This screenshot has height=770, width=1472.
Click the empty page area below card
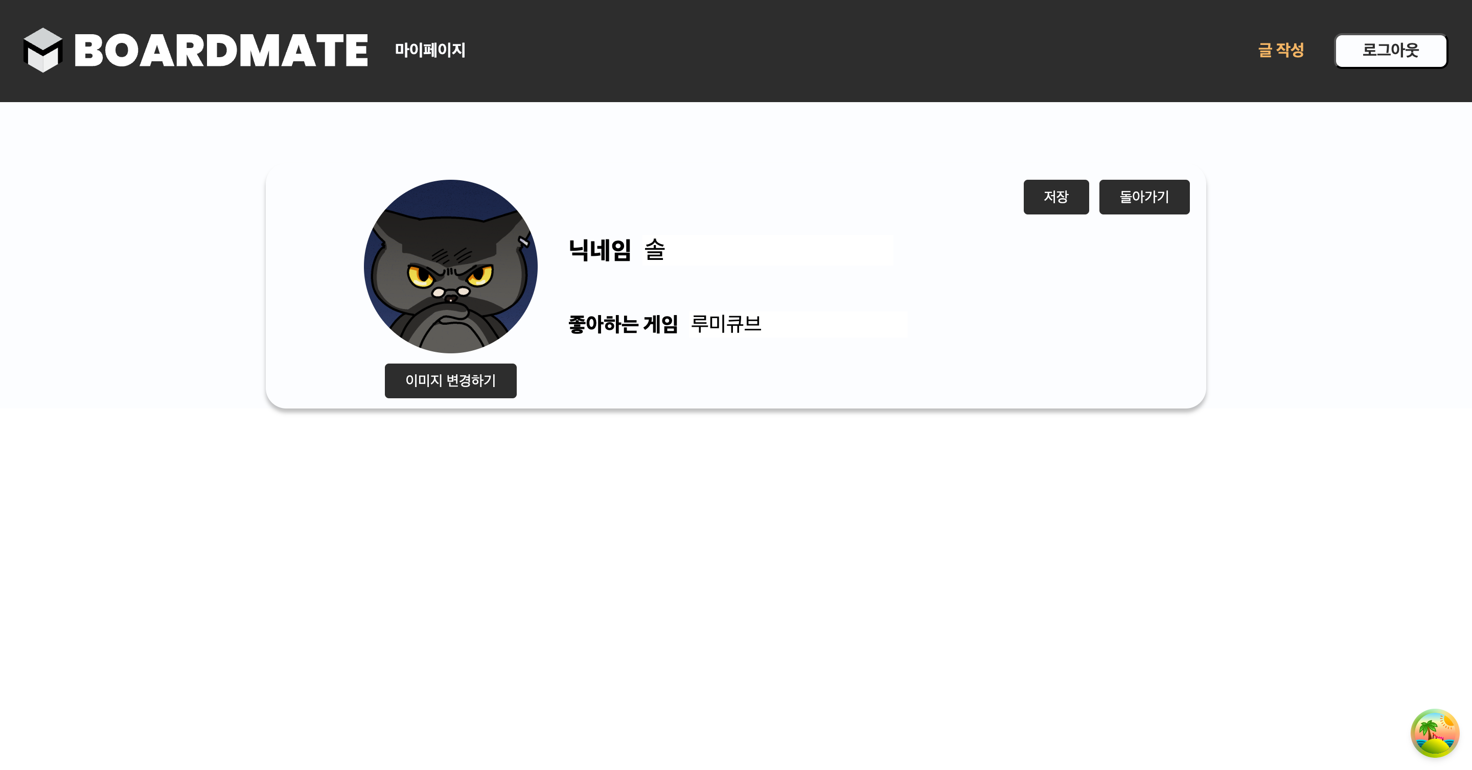pos(736,571)
